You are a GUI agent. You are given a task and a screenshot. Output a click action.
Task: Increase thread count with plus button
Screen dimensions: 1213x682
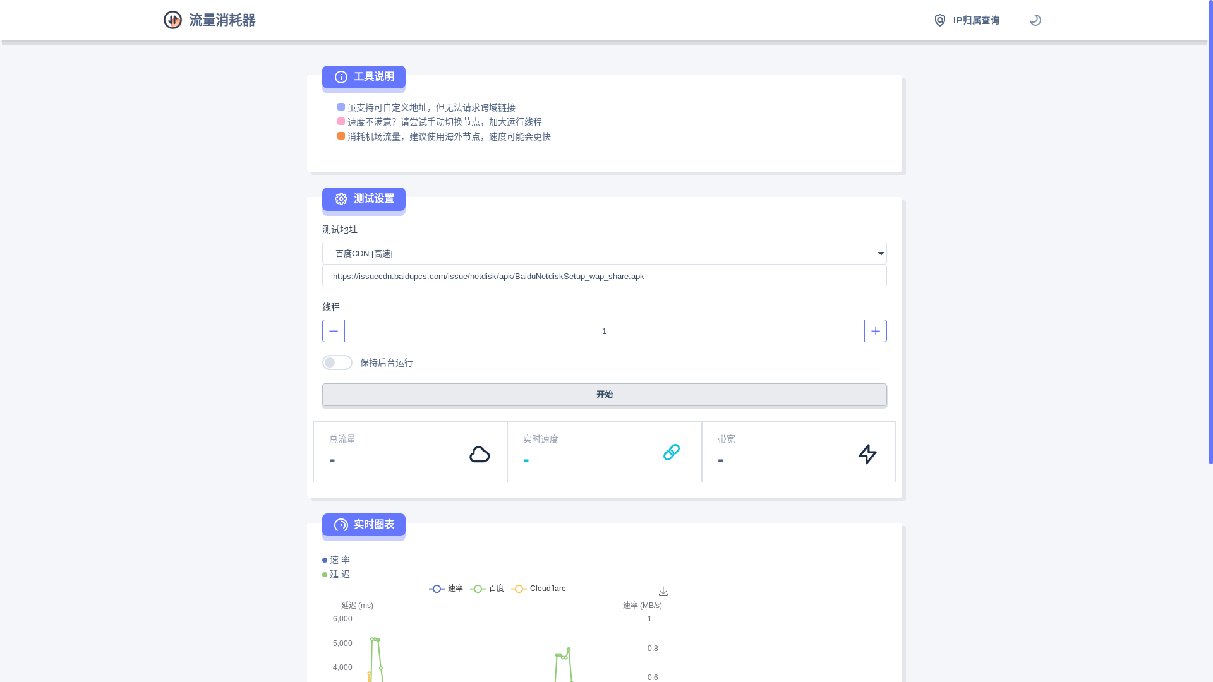tap(876, 331)
